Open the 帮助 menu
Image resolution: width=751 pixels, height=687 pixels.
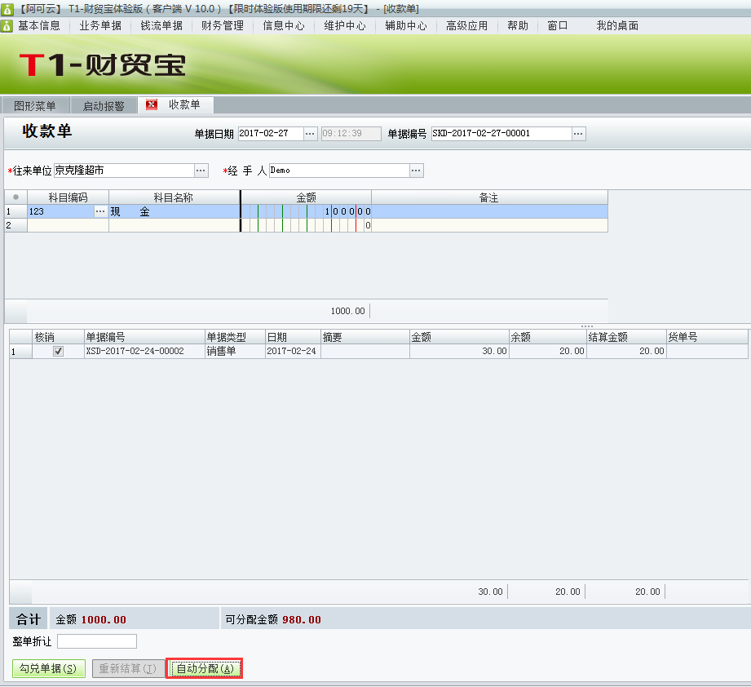point(517,25)
